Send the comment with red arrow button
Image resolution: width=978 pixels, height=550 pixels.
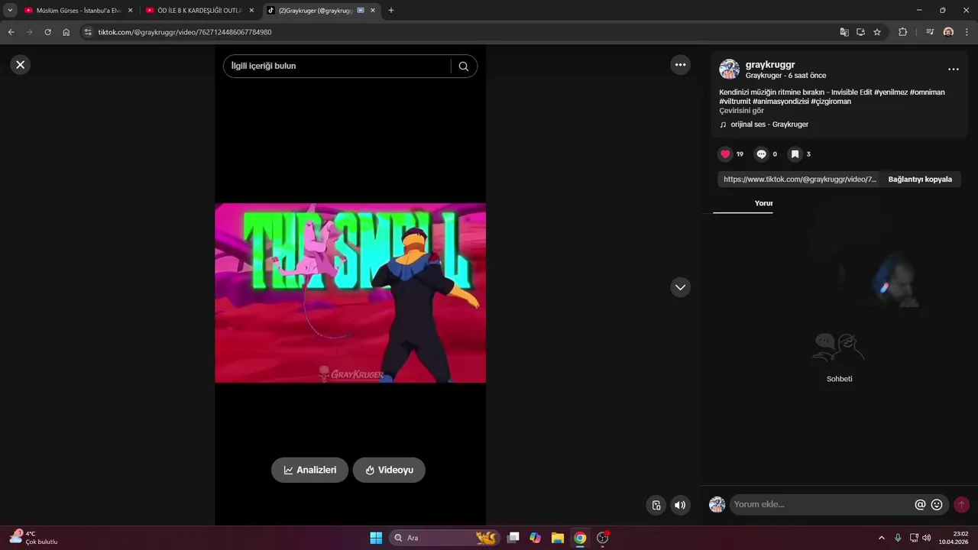[961, 505]
